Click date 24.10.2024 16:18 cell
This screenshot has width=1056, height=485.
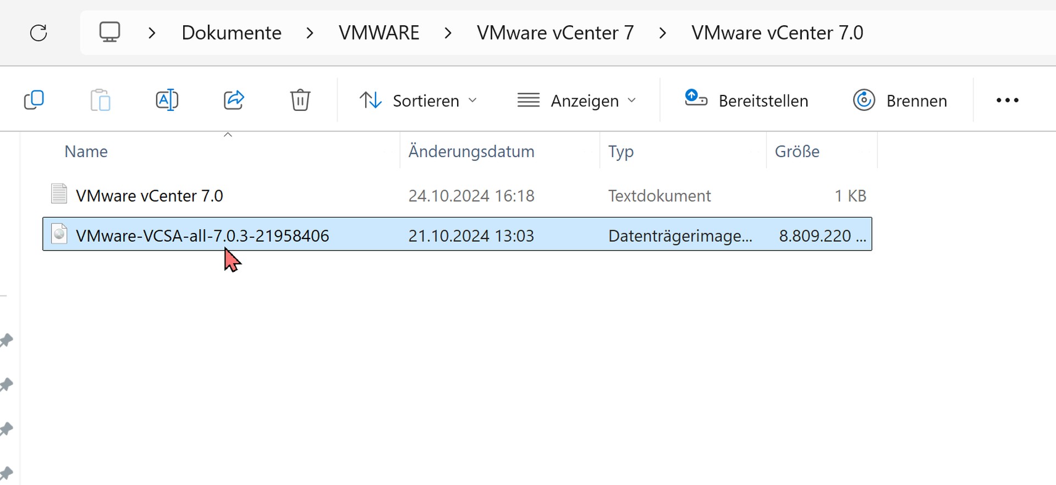(x=471, y=196)
